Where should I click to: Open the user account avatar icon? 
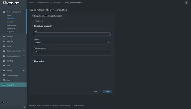click(x=186, y=3)
